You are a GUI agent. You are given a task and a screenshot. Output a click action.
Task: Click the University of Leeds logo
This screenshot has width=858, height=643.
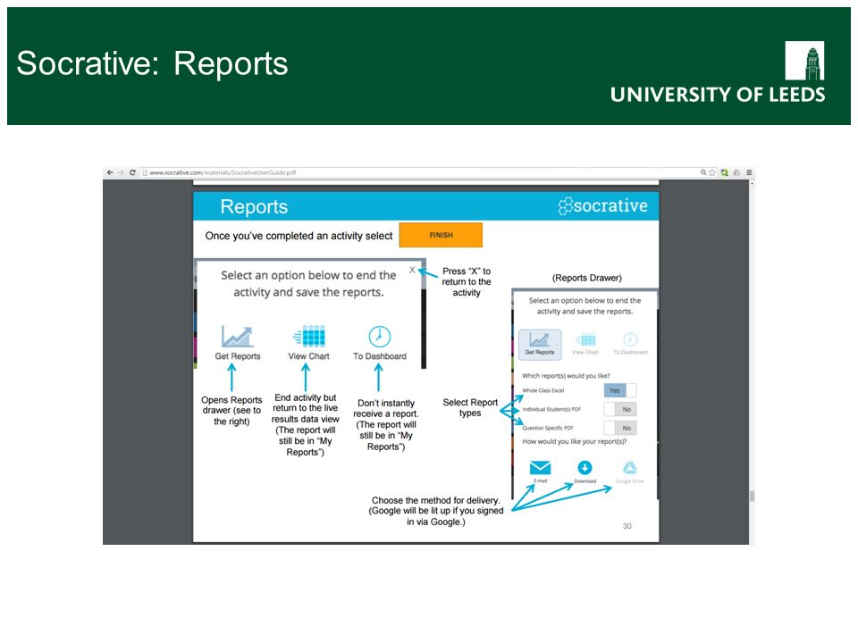click(x=718, y=72)
